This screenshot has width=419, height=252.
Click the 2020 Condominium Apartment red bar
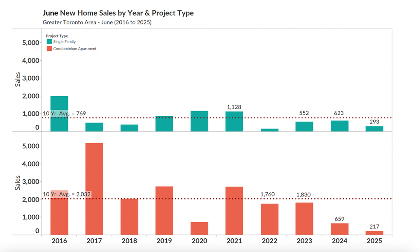pyautogui.click(x=199, y=228)
